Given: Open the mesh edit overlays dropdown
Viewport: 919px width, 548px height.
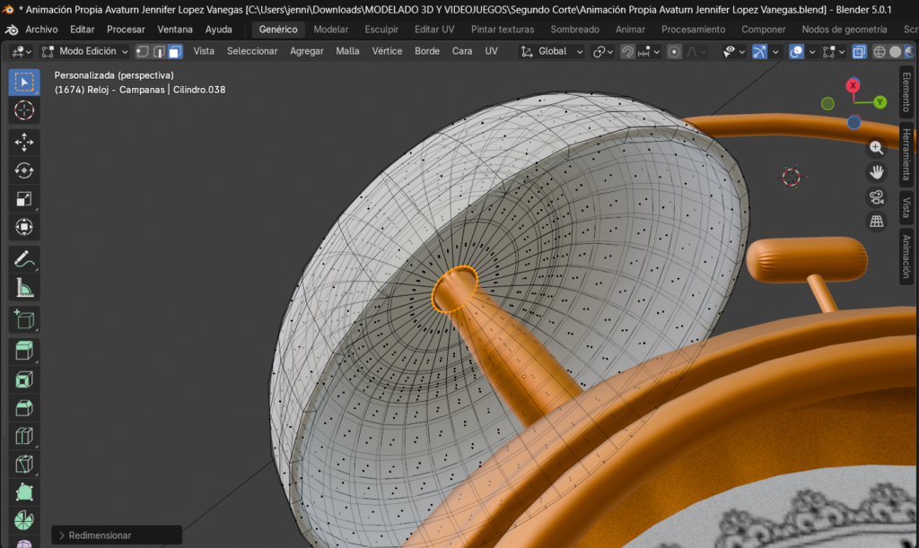Looking at the screenshot, I should (x=834, y=51).
